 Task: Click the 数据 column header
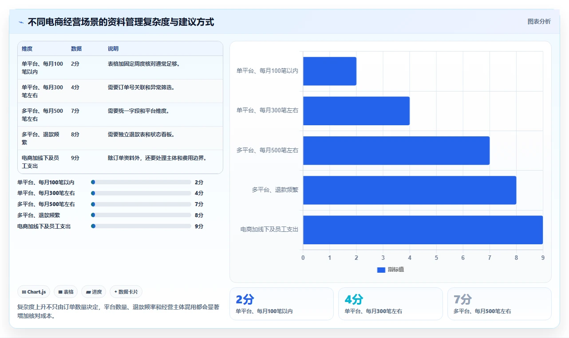76,49
